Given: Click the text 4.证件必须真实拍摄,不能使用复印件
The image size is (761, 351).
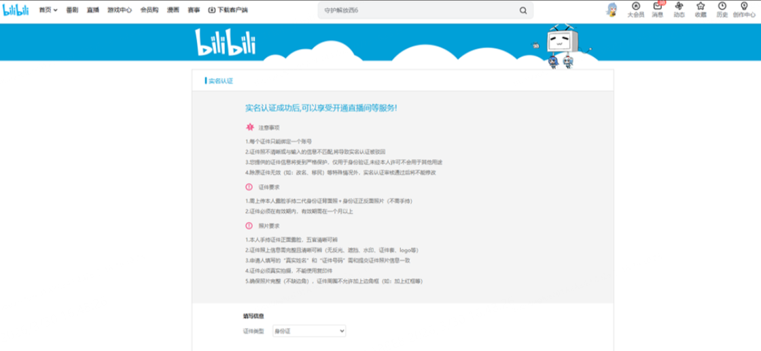Looking at the screenshot, I should [289, 270].
